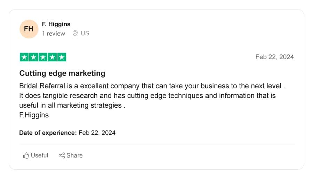This screenshot has height=179, width=313.
Task: Click the '1 review' count text
Action: pos(54,33)
